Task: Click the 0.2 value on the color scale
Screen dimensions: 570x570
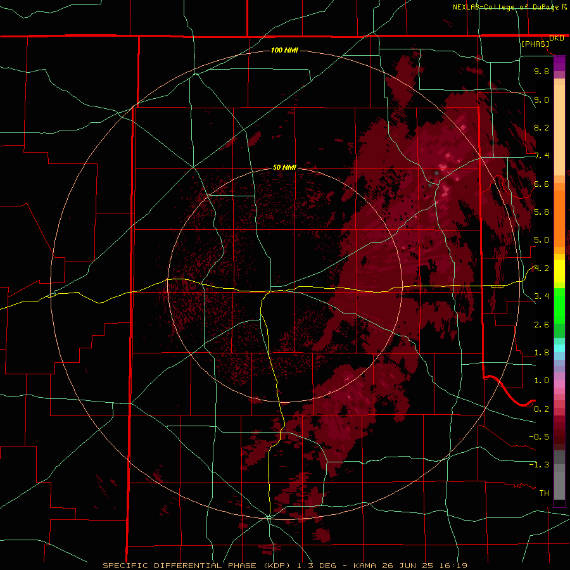Action: [x=541, y=409]
